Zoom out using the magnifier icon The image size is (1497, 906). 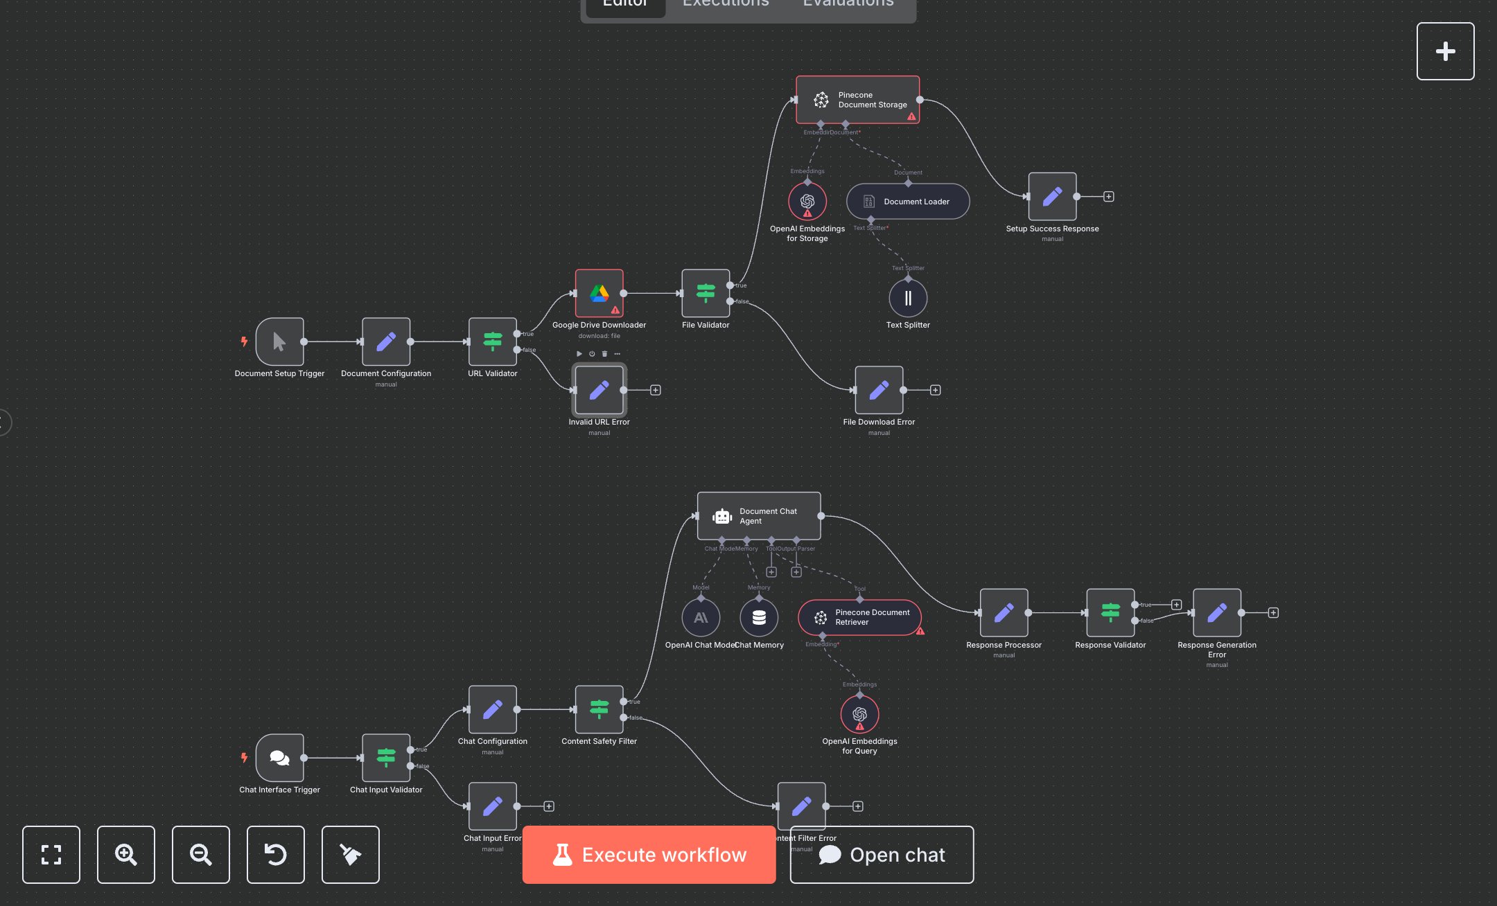click(200, 855)
